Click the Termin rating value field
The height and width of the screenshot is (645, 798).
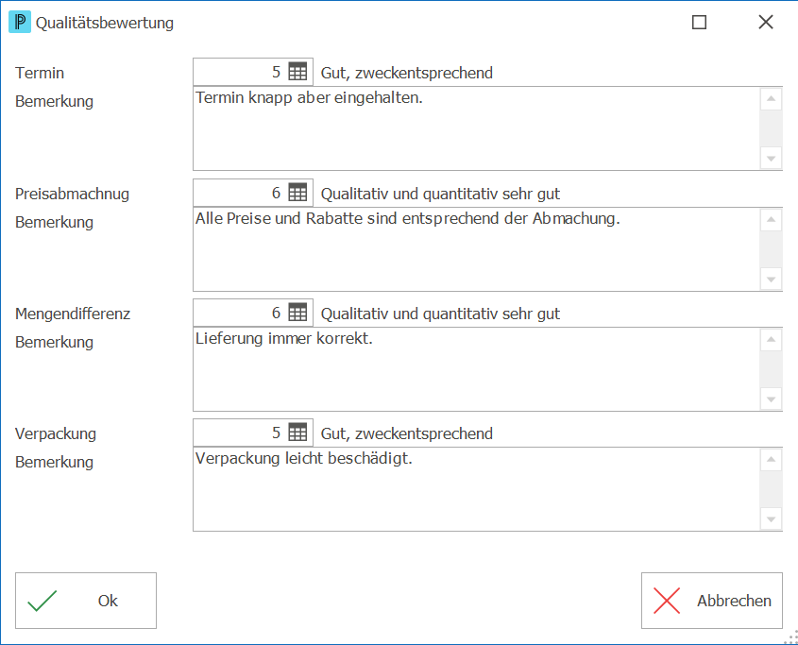point(253,72)
